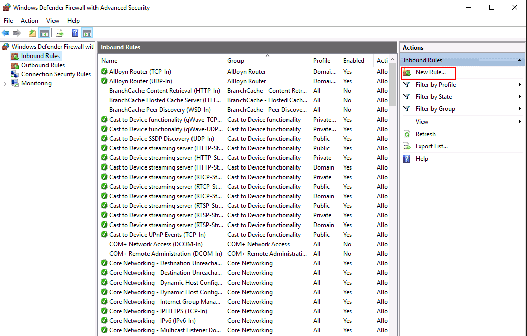Click the green Refresh icon
This screenshot has height=336, width=527.
(407, 134)
